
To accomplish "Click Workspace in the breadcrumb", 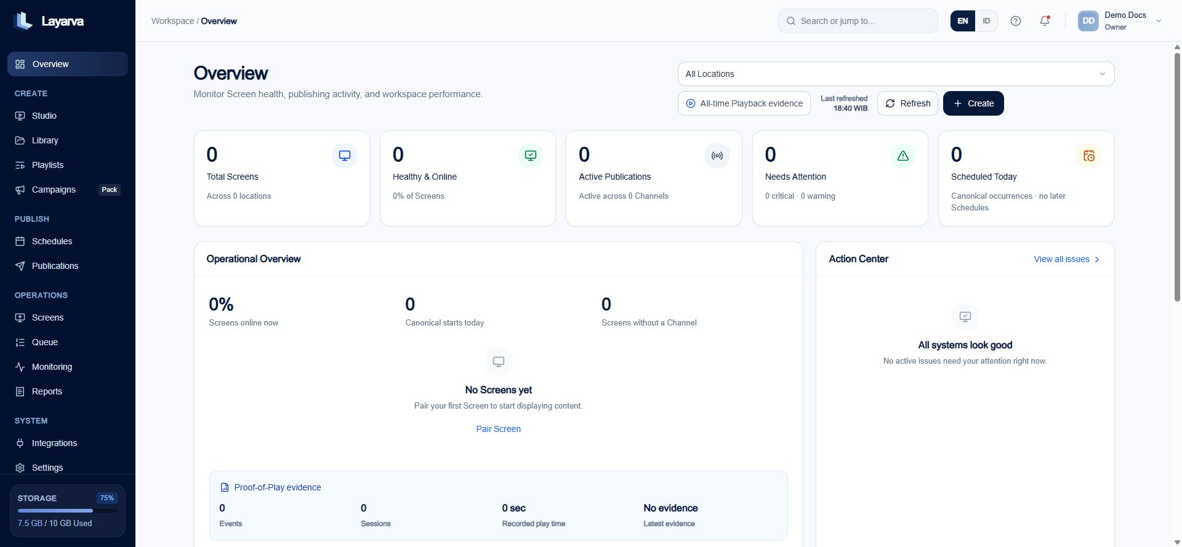I will point(173,21).
